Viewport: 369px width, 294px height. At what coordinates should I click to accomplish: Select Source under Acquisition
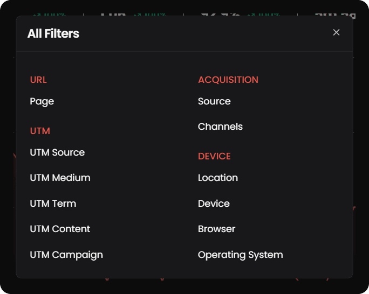pos(214,101)
